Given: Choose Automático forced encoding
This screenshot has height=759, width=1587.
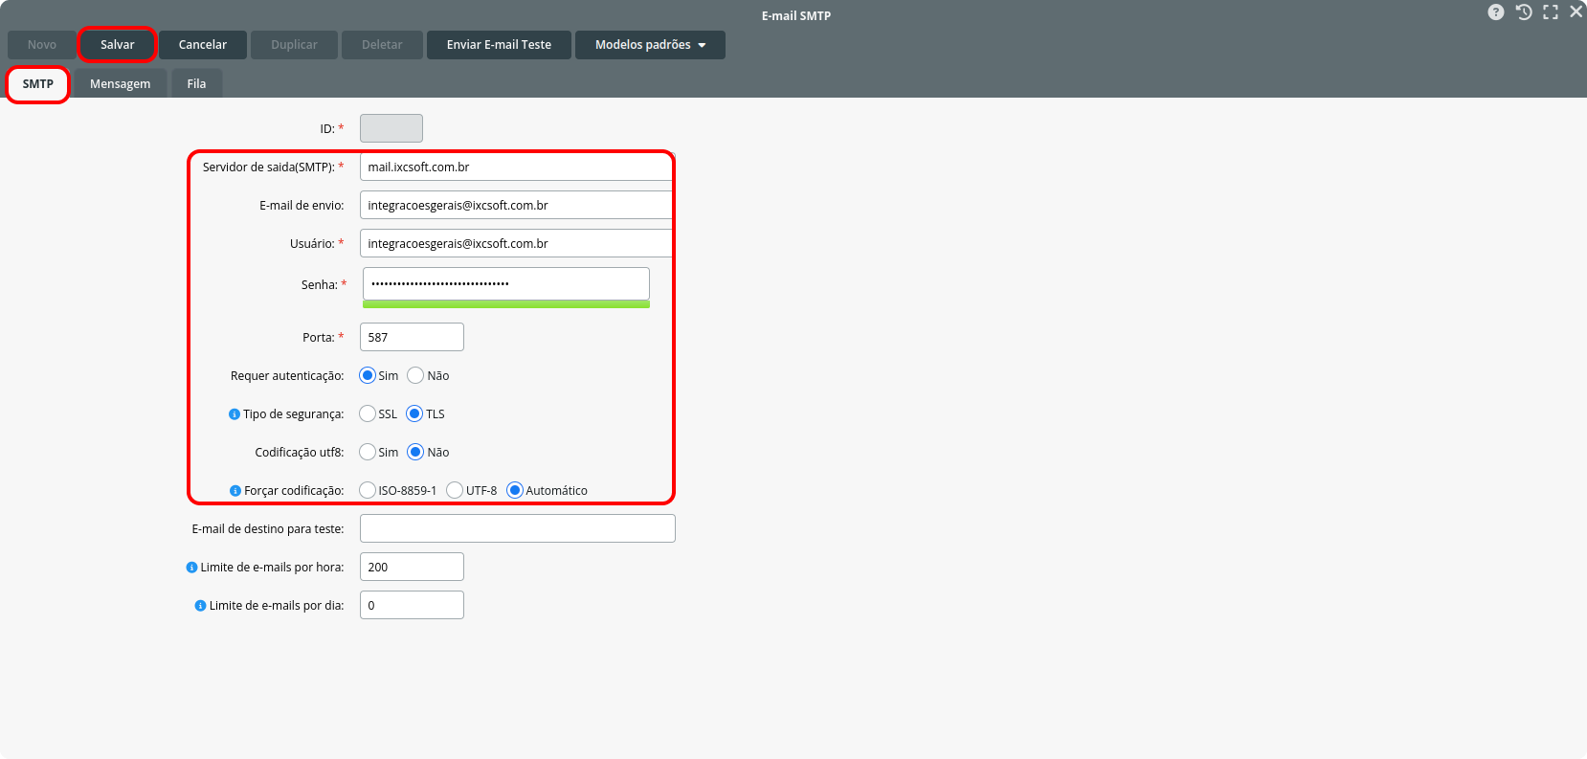Looking at the screenshot, I should (x=515, y=490).
